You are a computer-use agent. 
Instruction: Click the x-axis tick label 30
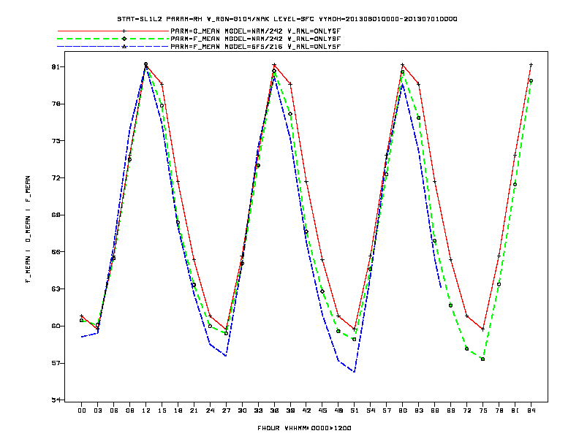coord(242,410)
